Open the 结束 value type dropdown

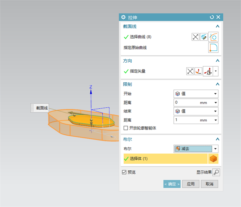[x=196, y=111]
